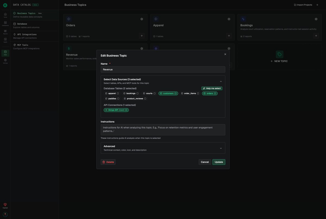Click the Cancel button
The height and width of the screenshot is (219, 326).
coord(205,162)
